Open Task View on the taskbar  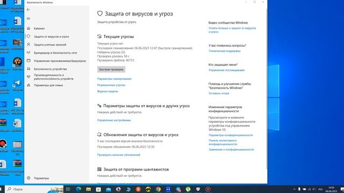coord(68,189)
